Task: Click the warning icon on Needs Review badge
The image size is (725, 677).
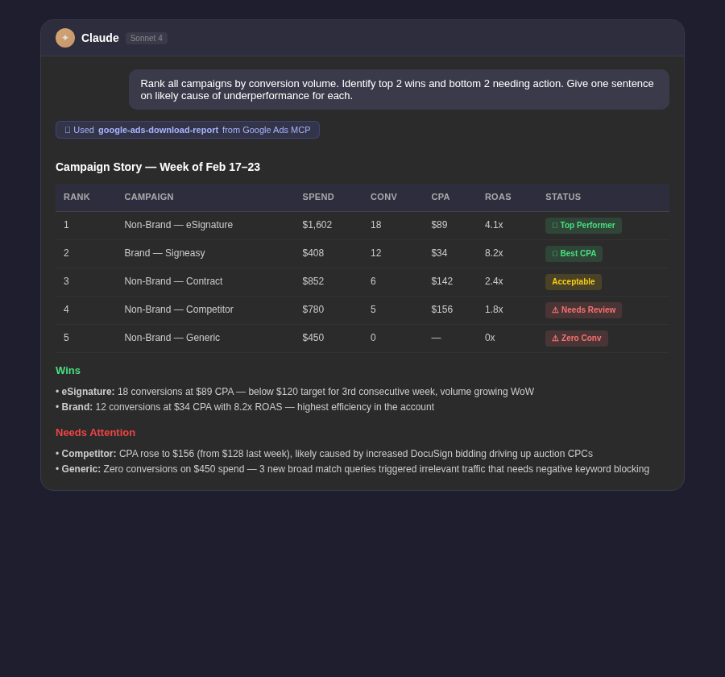Action: click(556, 310)
